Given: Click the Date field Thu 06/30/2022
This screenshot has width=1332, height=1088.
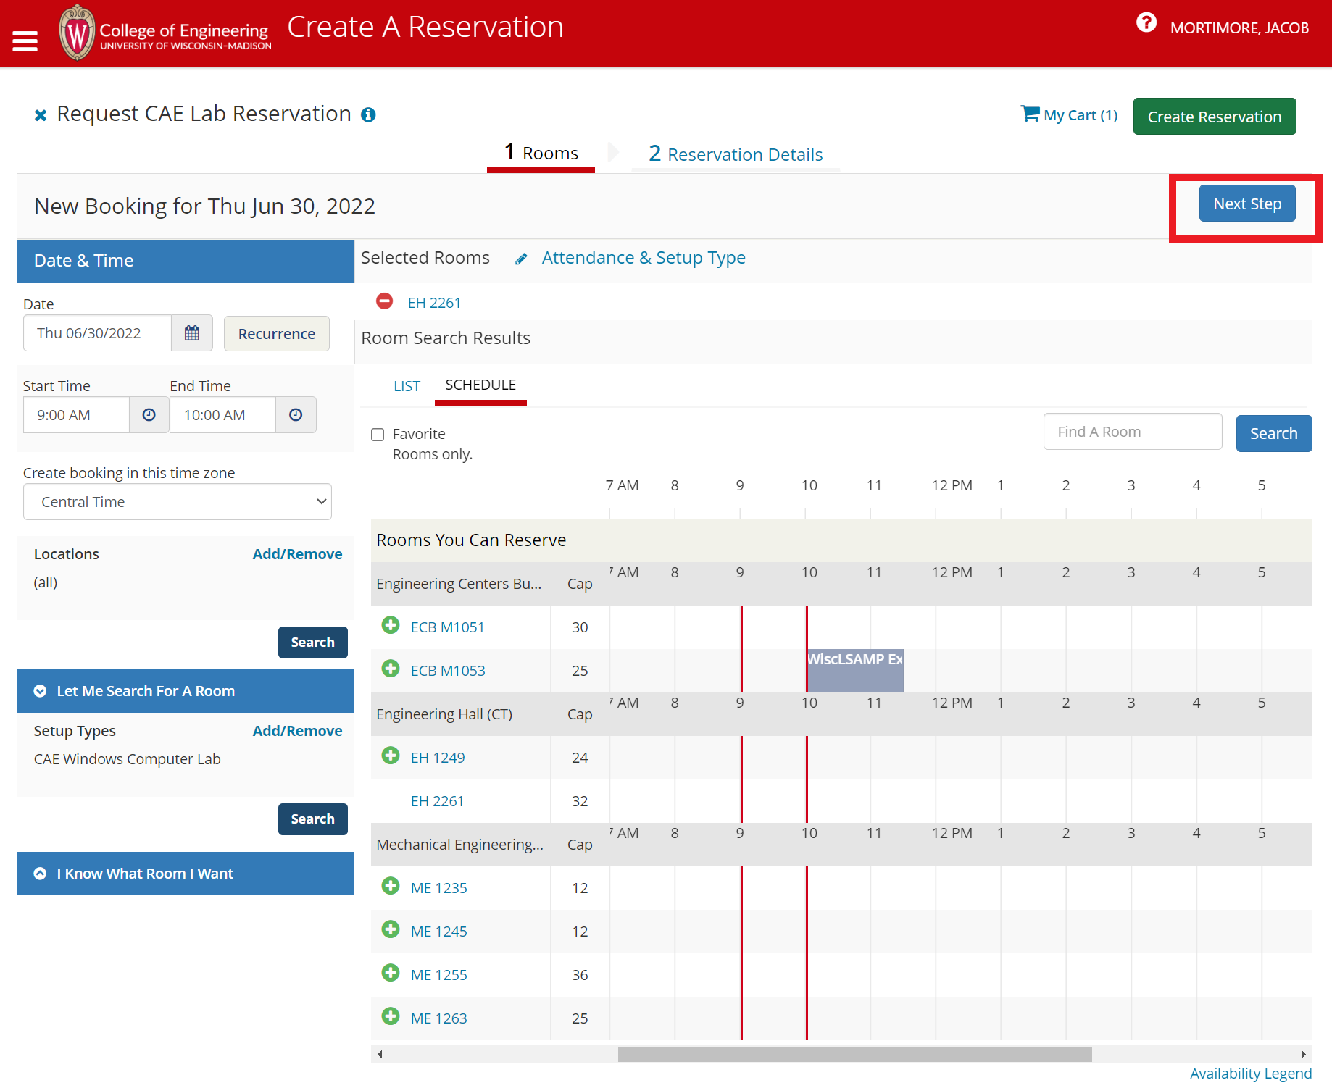Looking at the screenshot, I should point(97,333).
